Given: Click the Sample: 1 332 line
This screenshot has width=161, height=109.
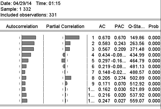Looking at the screenshot, I should click(x=16, y=9).
